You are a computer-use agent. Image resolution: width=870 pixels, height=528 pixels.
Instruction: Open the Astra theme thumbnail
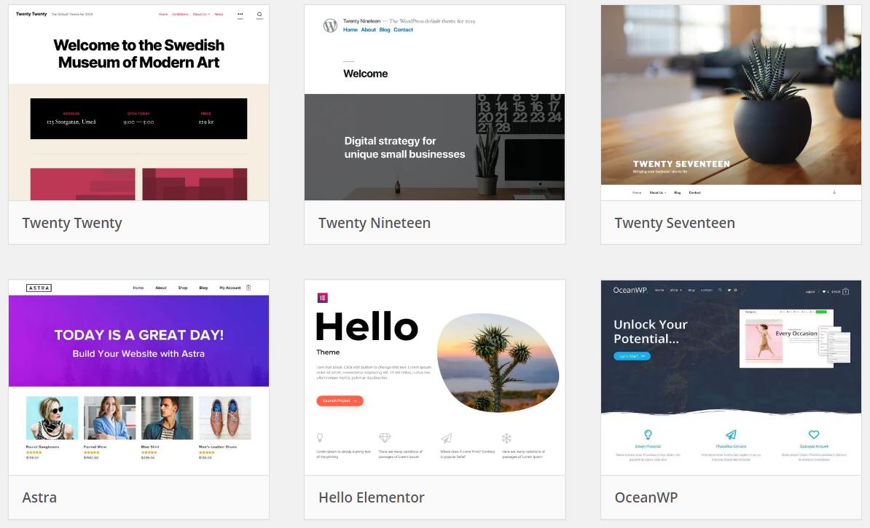tap(138, 378)
